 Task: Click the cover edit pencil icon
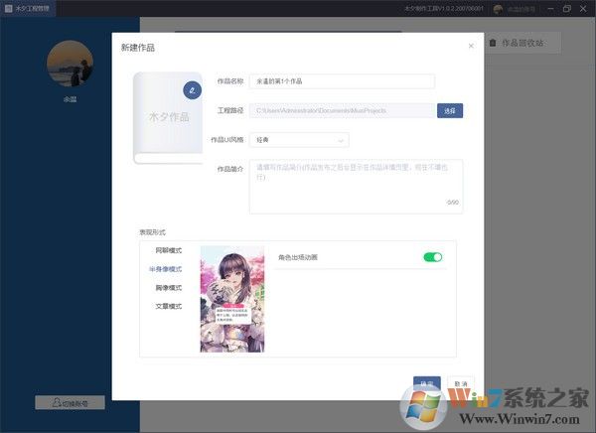(193, 90)
